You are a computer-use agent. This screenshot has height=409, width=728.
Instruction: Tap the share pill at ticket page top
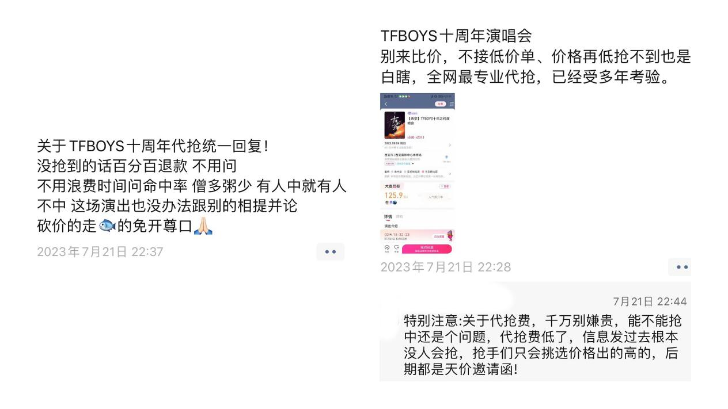tap(441, 104)
